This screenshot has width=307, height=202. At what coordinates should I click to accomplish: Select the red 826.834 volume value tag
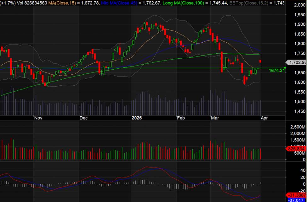(x=297, y=149)
